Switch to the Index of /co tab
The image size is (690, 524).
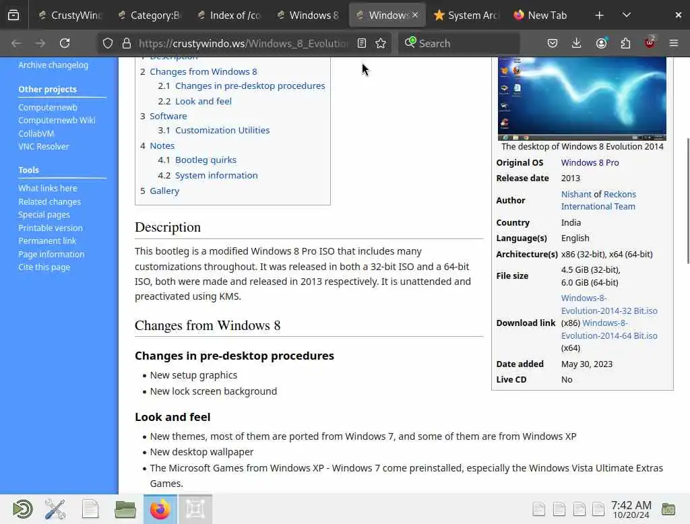tap(229, 15)
